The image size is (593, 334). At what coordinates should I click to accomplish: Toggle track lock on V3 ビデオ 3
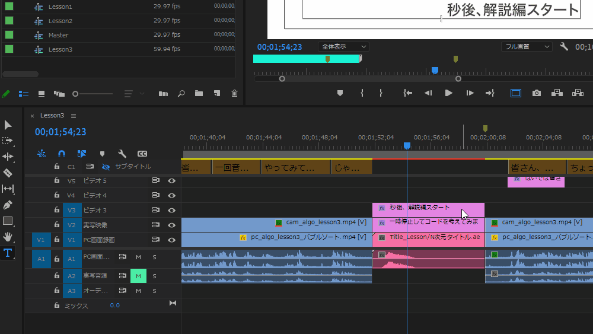[57, 210]
